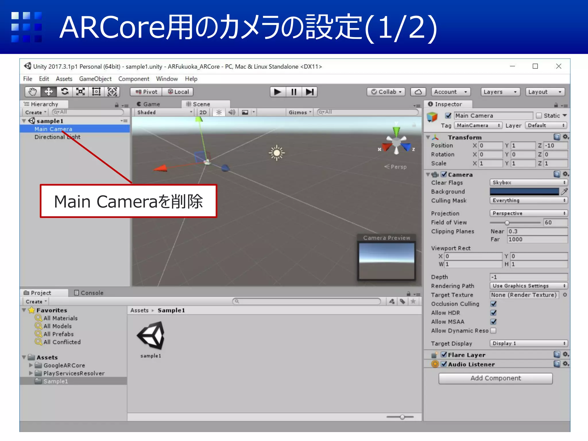Pick Background color with eyedropper

tap(564, 192)
